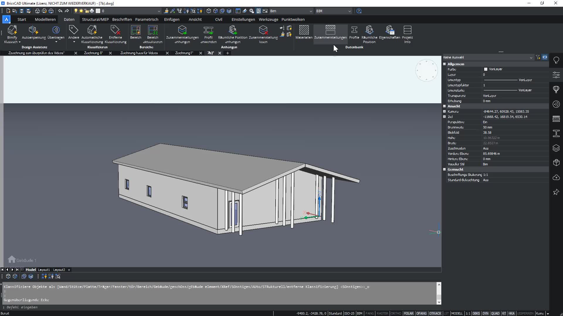
Task: Open the profiles I-beam sidebar panel
Action: 556,133
